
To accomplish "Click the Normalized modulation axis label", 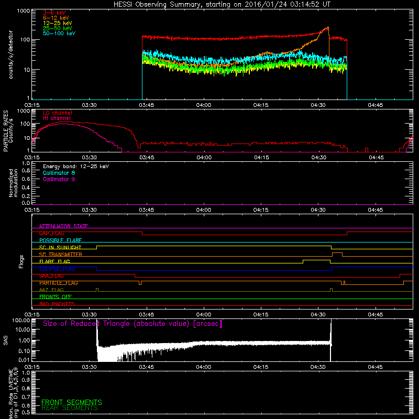I will pyautogui.click(x=14, y=183).
